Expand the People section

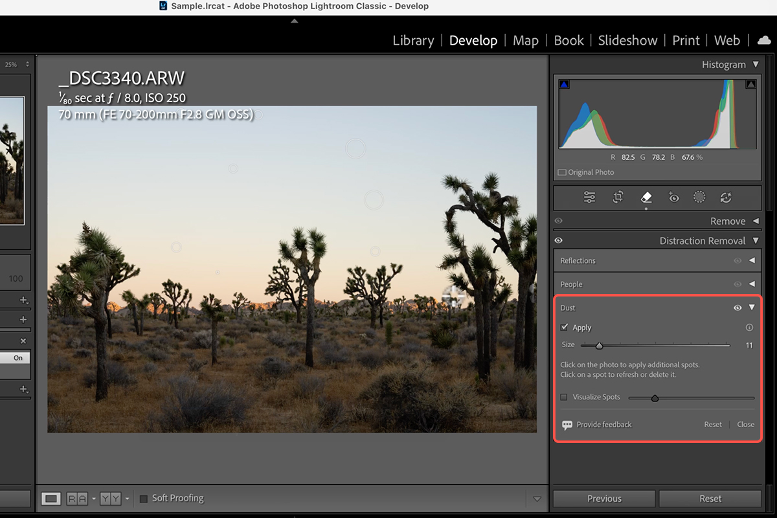752,284
